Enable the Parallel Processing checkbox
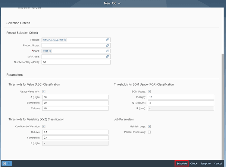The height and width of the screenshot is (167, 226). click(x=149, y=132)
